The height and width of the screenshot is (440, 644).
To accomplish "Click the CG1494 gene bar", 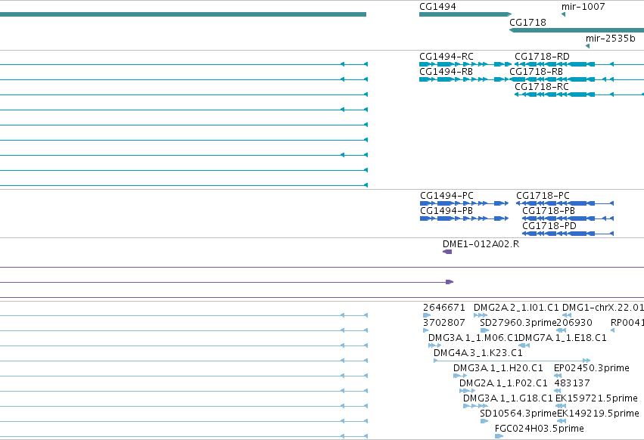I will [465, 14].
